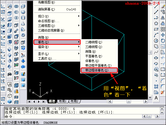This screenshot has width=166, height=125.
Task: Launch 三维动态观察器(B) from menu
Action: click(x=57, y=30)
